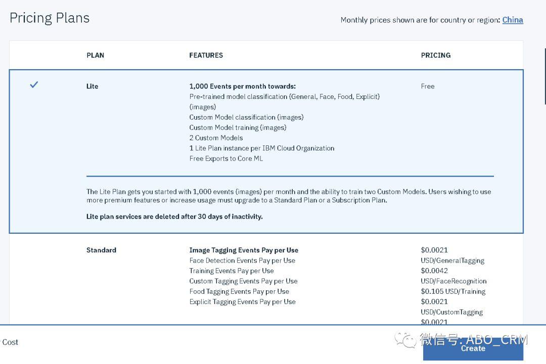Click "Training Events Pay per Use" line
Screen dimensions: 546x364
point(232,271)
